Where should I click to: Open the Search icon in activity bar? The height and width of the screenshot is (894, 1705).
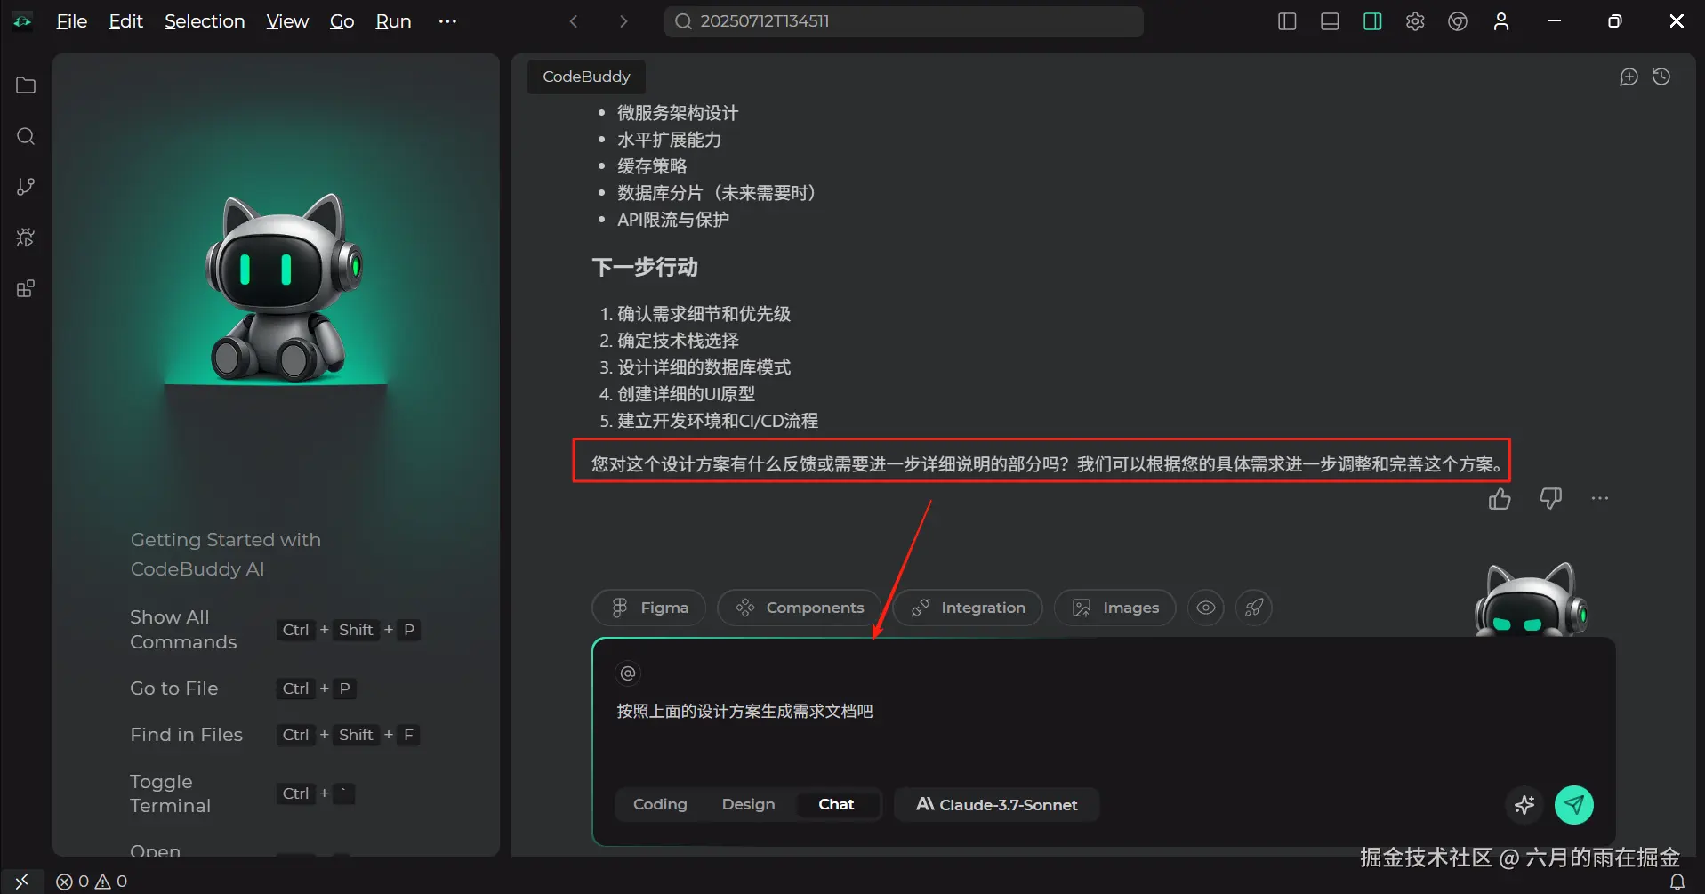click(x=26, y=136)
